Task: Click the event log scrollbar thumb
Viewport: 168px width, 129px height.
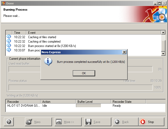Action: pyautogui.click(x=163, y=46)
